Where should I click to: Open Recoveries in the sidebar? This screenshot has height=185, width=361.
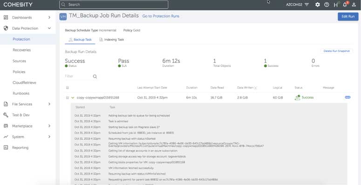tap(21, 50)
